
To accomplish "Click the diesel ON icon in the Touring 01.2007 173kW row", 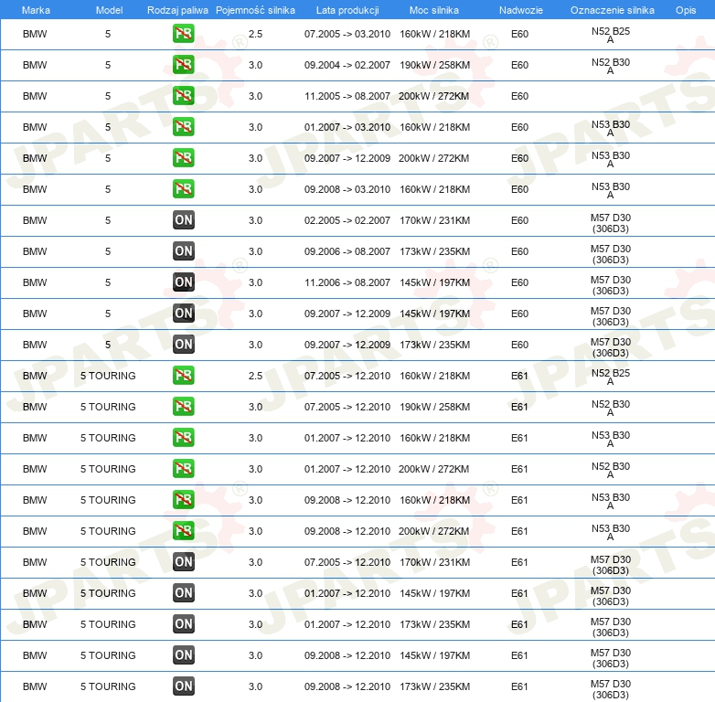I will (183, 624).
